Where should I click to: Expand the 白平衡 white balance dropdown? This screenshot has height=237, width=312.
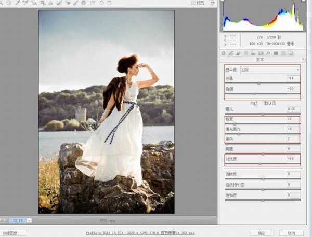click(298, 69)
